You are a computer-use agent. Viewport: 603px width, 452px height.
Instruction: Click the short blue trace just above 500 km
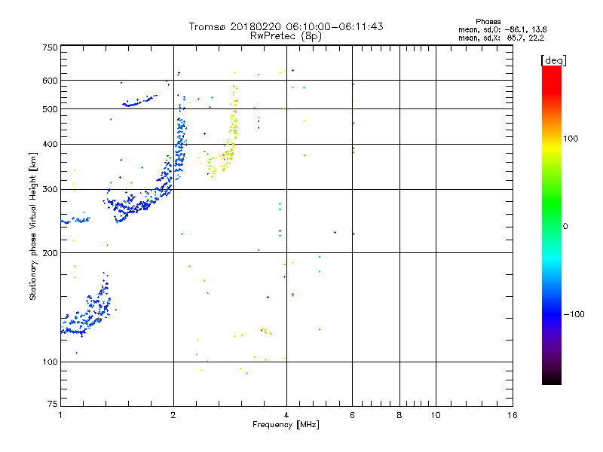coord(139,102)
